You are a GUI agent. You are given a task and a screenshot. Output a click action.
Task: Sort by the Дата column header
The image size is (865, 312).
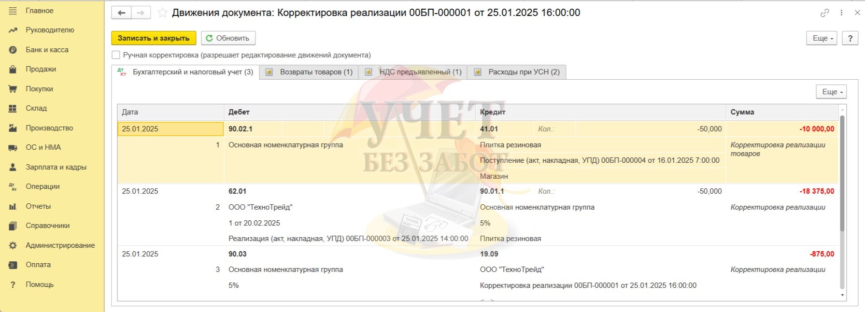pos(170,112)
